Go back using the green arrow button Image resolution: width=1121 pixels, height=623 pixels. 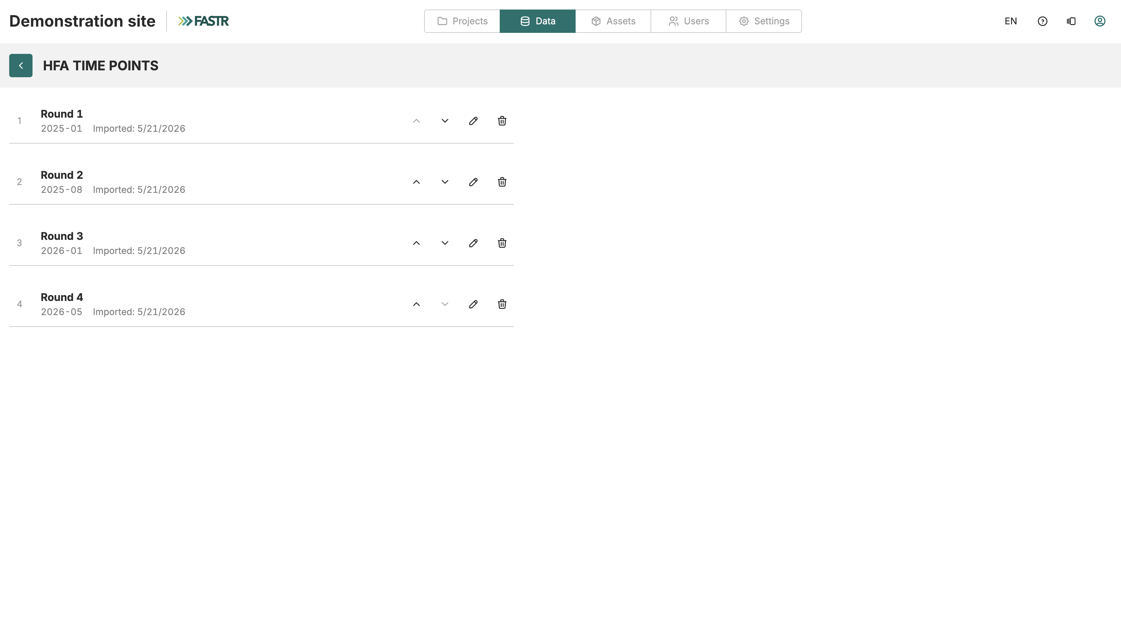[21, 65]
